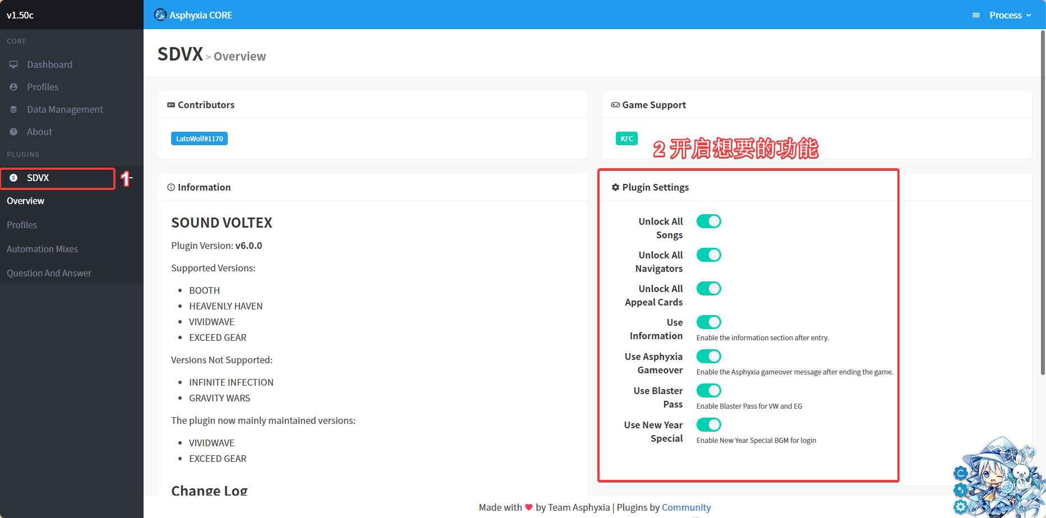Image resolution: width=1046 pixels, height=518 pixels.
Task: Select Question And Answer in the sidebar
Action: point(49,273)
